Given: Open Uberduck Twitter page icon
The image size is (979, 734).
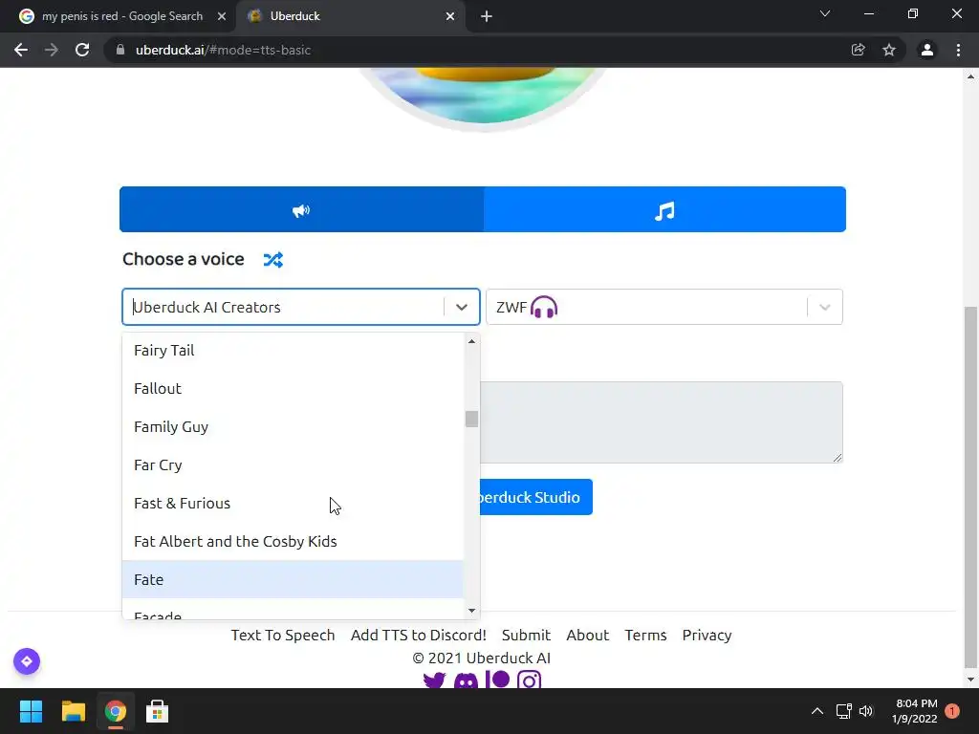Looking at the screenshot, I should [435, 680].
